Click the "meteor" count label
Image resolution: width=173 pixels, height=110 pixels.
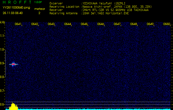tap(40, 9)
